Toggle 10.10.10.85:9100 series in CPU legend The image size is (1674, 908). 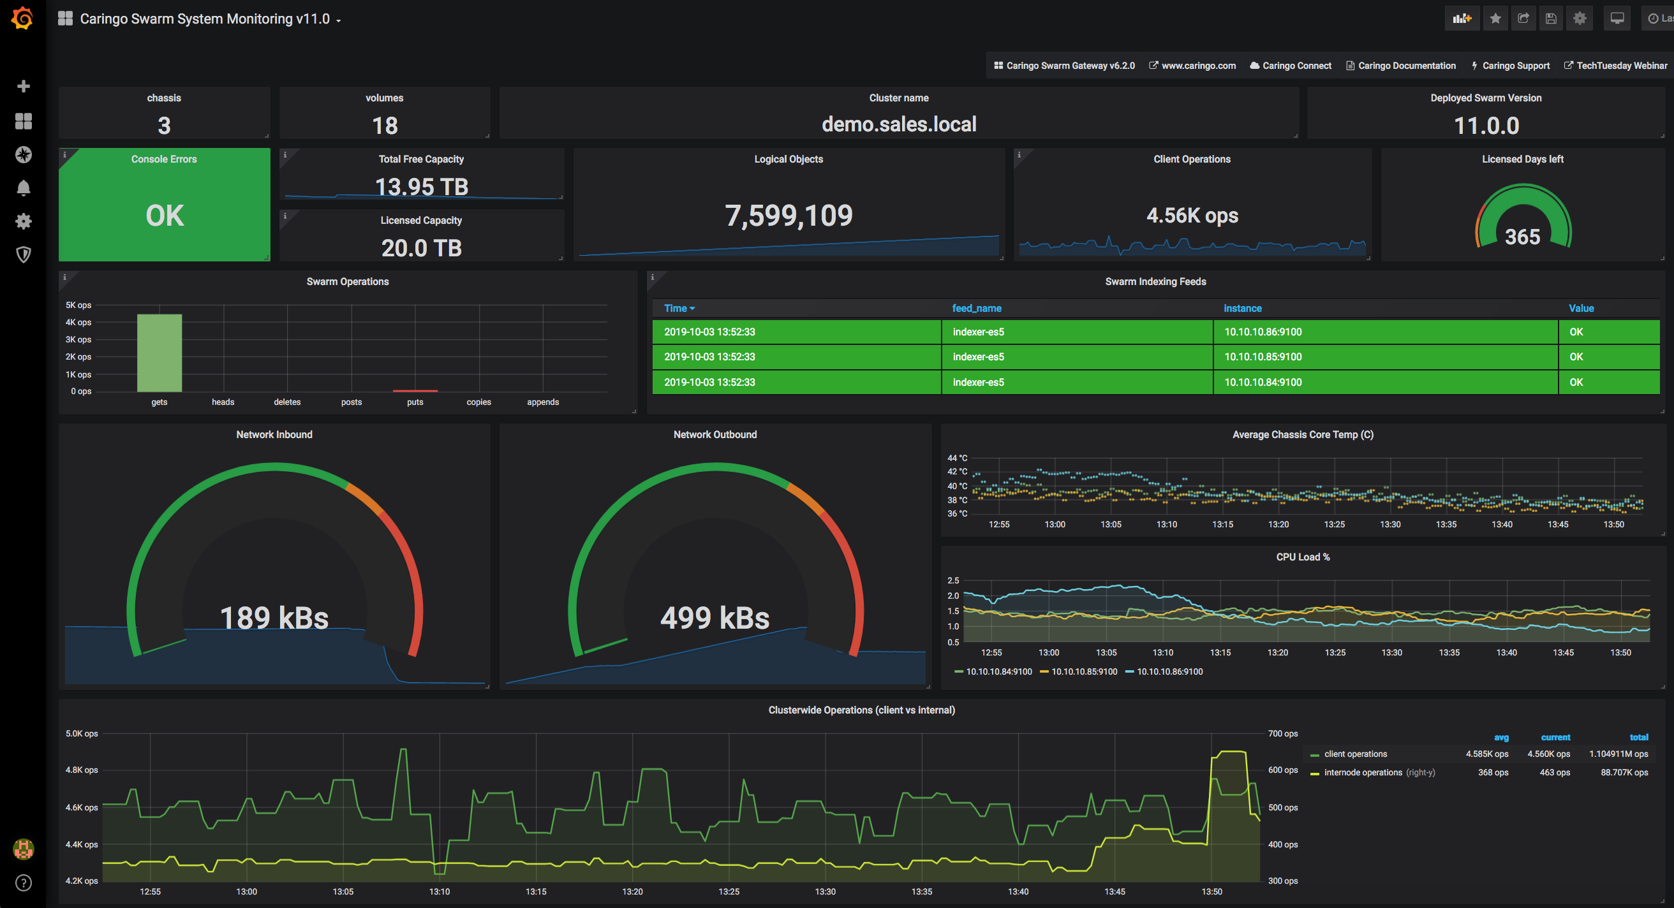(x=1084, y=671)
